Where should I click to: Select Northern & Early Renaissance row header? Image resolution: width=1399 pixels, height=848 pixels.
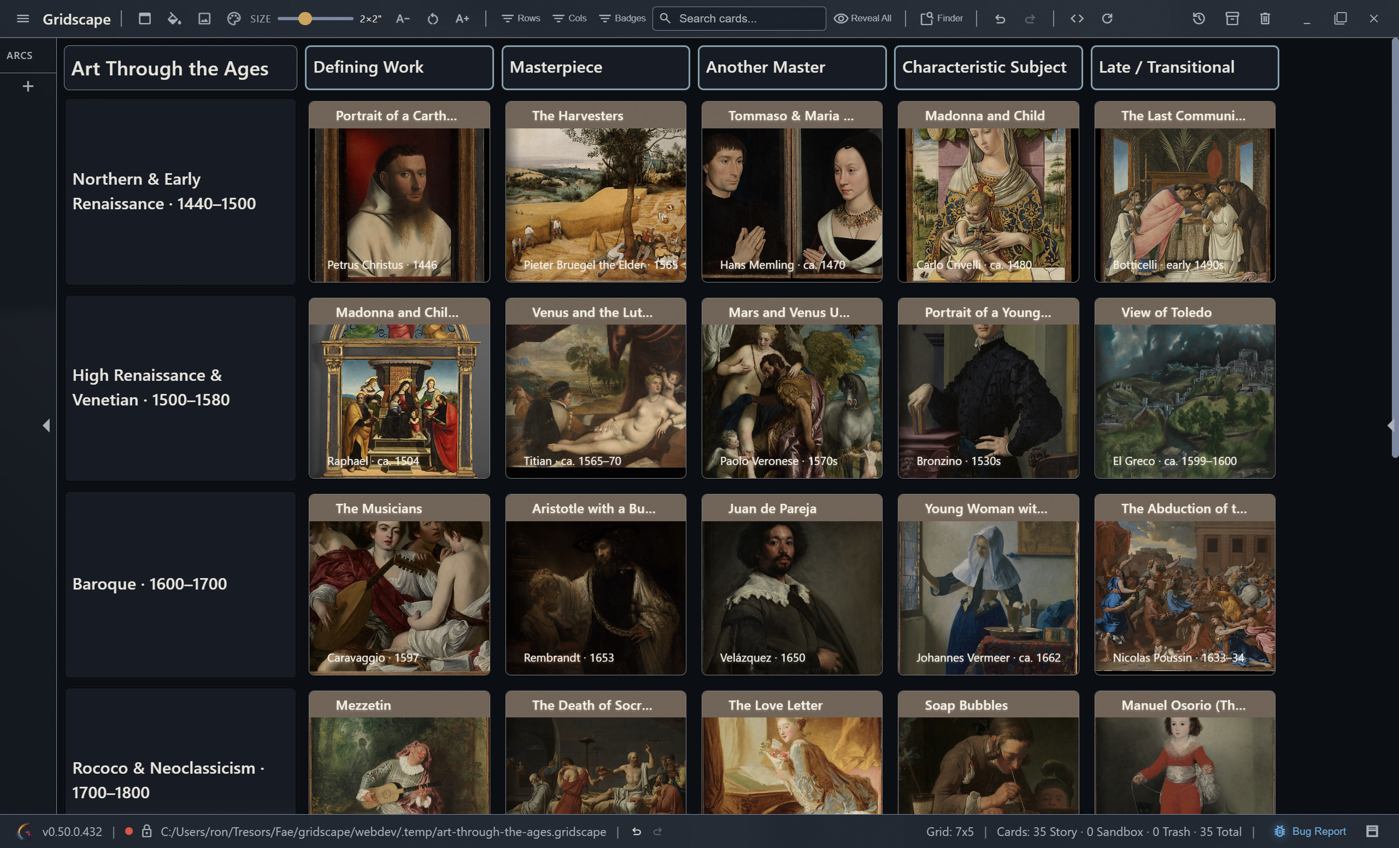[180, 192]
